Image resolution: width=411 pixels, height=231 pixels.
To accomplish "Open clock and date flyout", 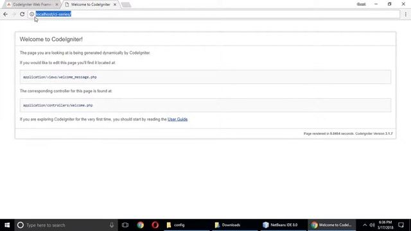I will tap(385, 225).
